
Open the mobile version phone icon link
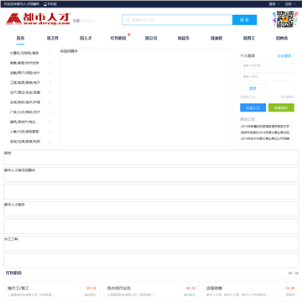[x=50, y=4]
